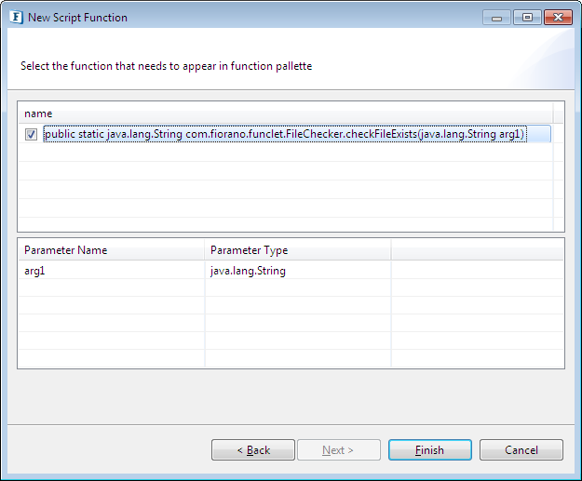Cancel the New Script Function wizard

[x=521, y=450]
